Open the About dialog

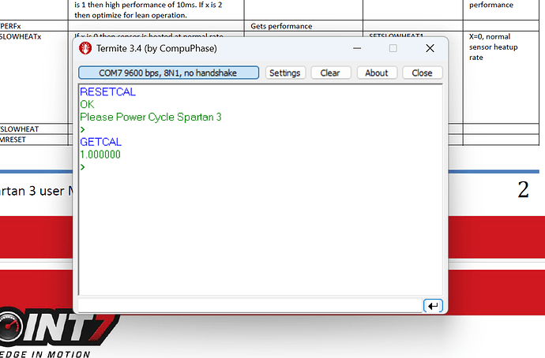(377, 73)
